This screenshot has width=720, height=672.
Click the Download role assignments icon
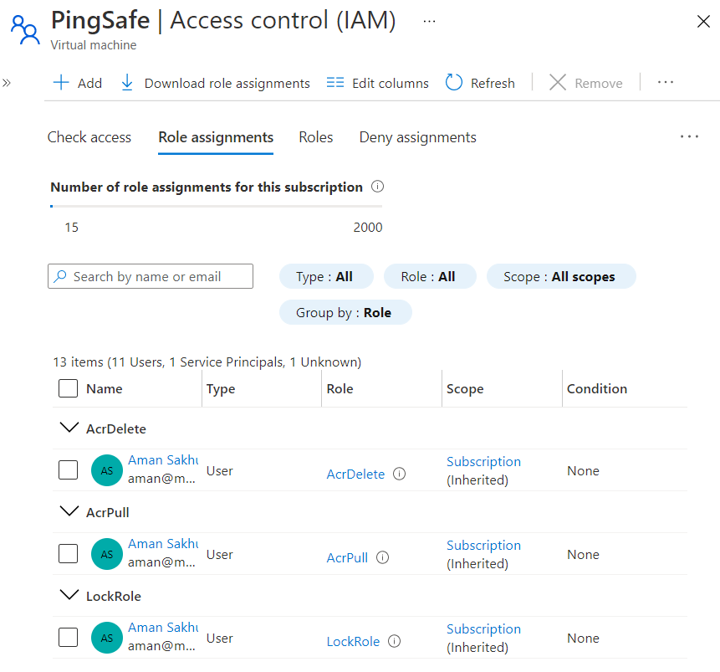(x=127, y=83)
